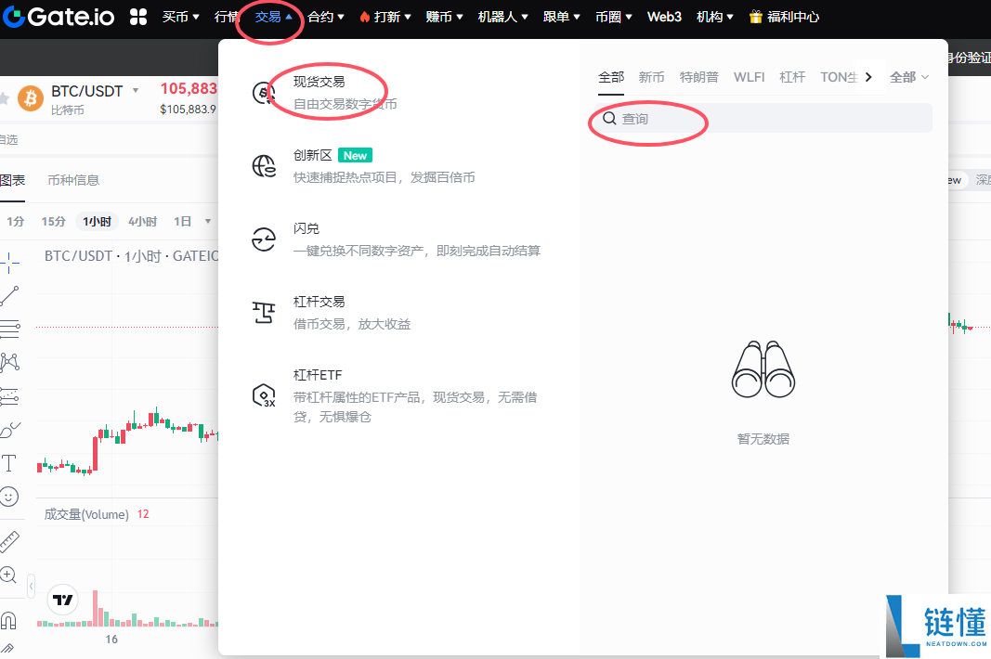Select the emoji smiley drawing tool

coord(9,497)
